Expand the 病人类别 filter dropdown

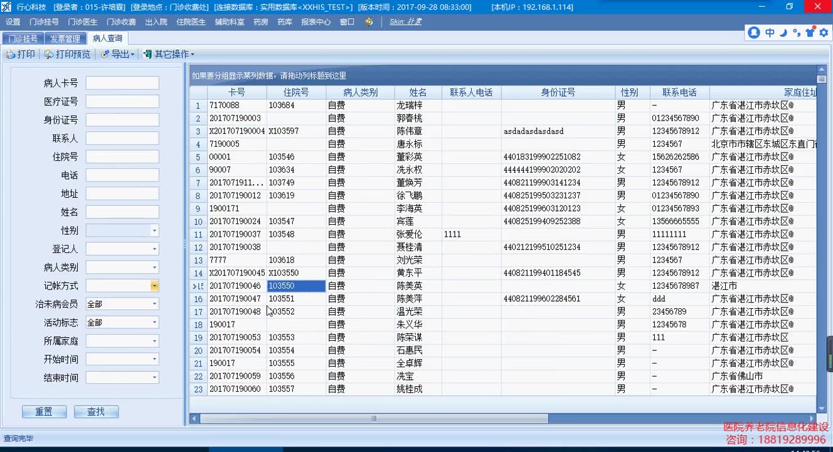(x=154, y=267)
